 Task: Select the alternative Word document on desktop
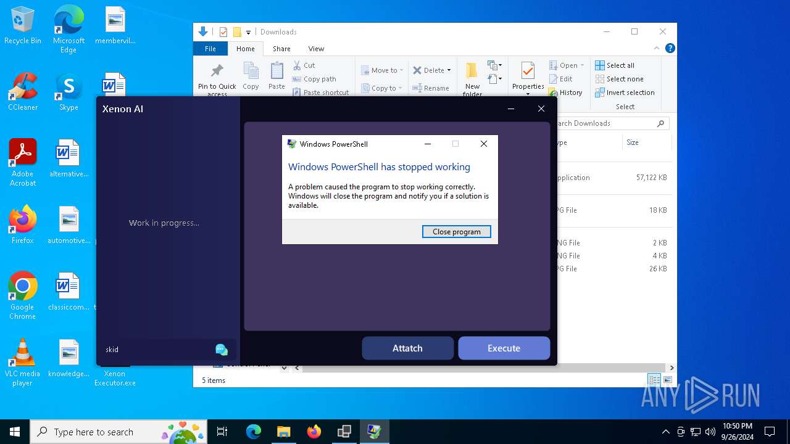click(x=69, y=158)
